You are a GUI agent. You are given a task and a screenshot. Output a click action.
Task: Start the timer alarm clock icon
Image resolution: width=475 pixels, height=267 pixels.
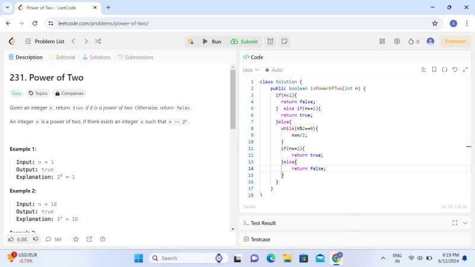tap(270, 42)
